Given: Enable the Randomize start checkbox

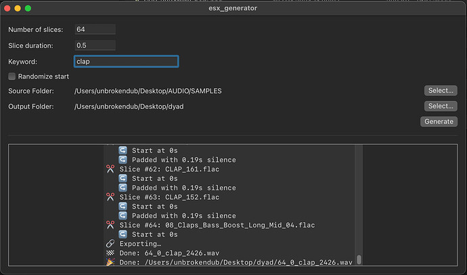Looking at the screenshot, I should coord(12,77).
